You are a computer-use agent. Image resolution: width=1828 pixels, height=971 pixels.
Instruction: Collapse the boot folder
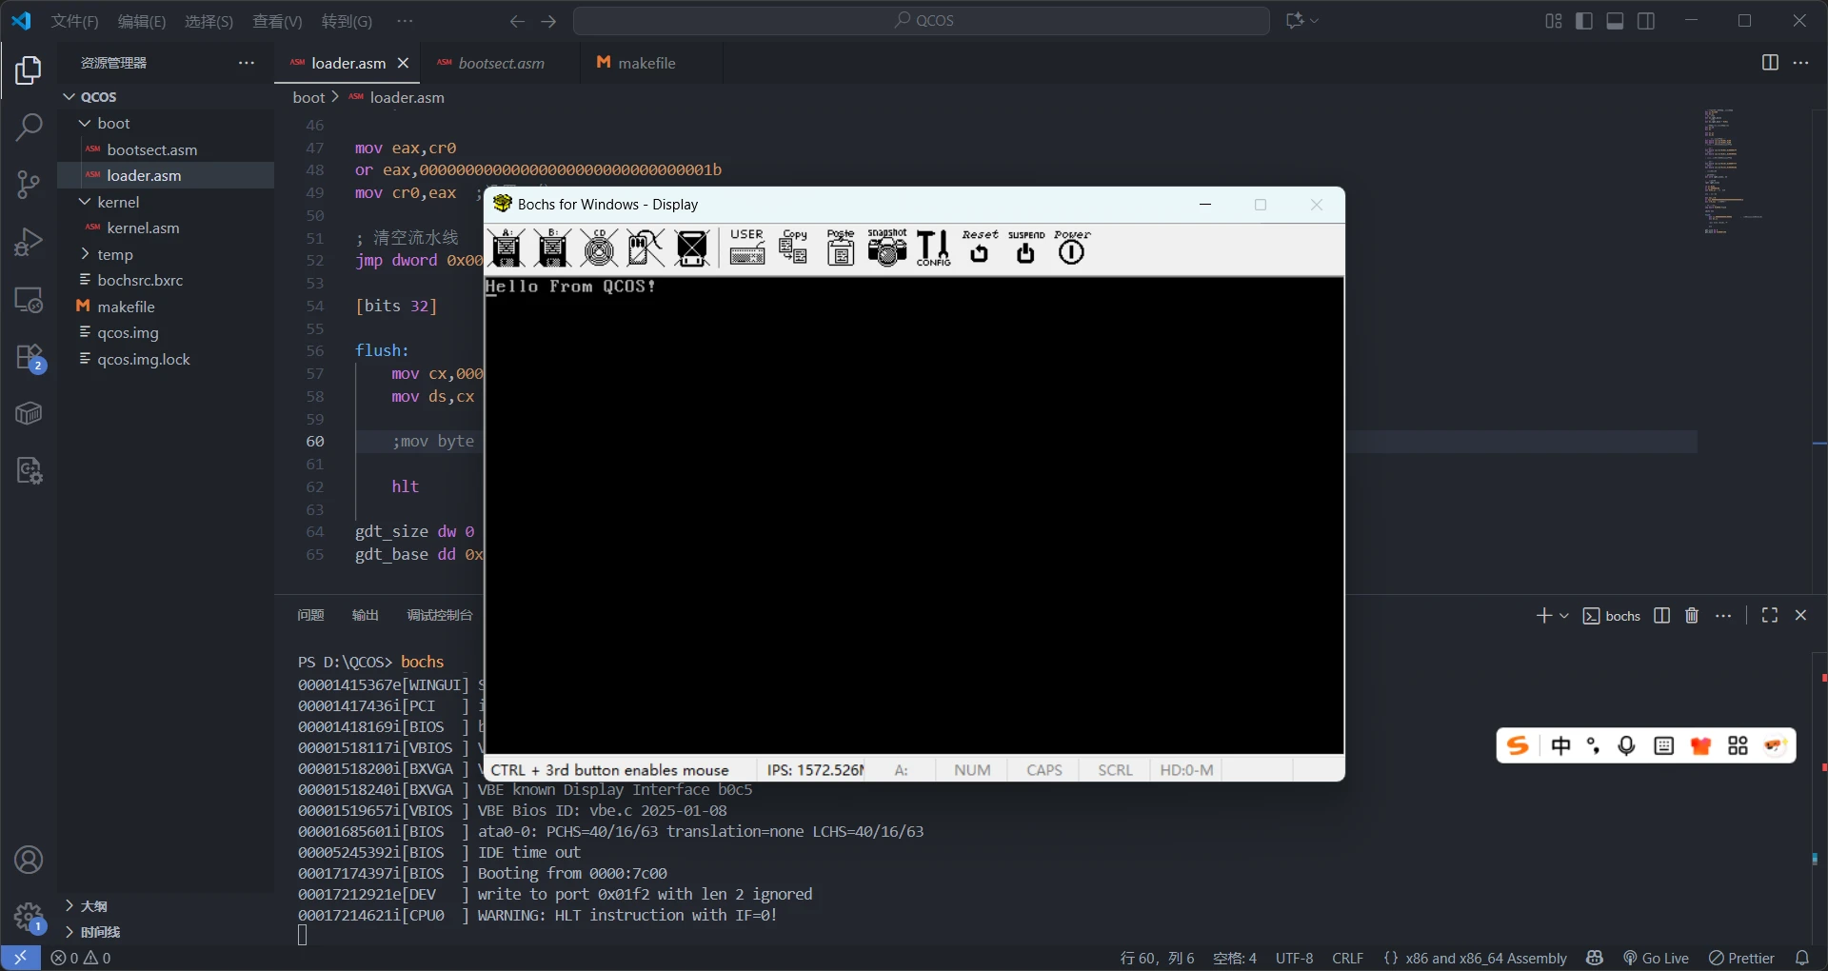(85, 124)
